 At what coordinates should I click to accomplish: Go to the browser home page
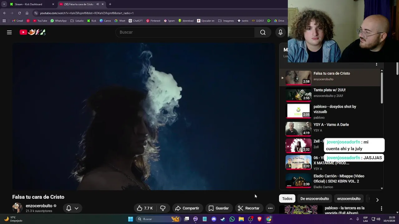[x=27, y=13]
